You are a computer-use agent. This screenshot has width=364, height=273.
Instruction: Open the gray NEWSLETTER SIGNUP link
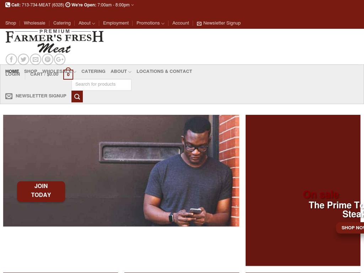tap(36, 96)
